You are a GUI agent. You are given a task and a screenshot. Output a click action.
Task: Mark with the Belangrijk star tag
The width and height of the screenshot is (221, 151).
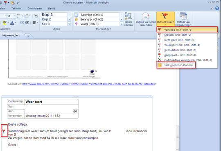pos(97,19)
